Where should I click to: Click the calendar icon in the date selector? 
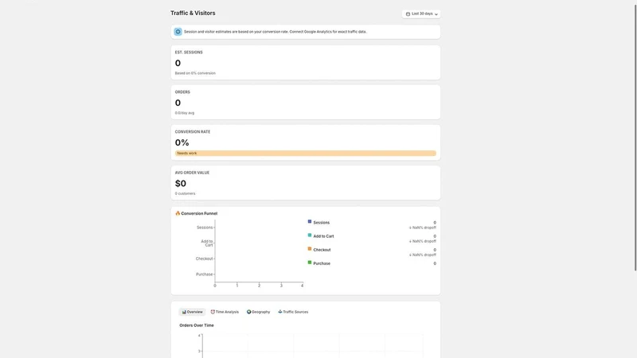(x=408, y=14)
